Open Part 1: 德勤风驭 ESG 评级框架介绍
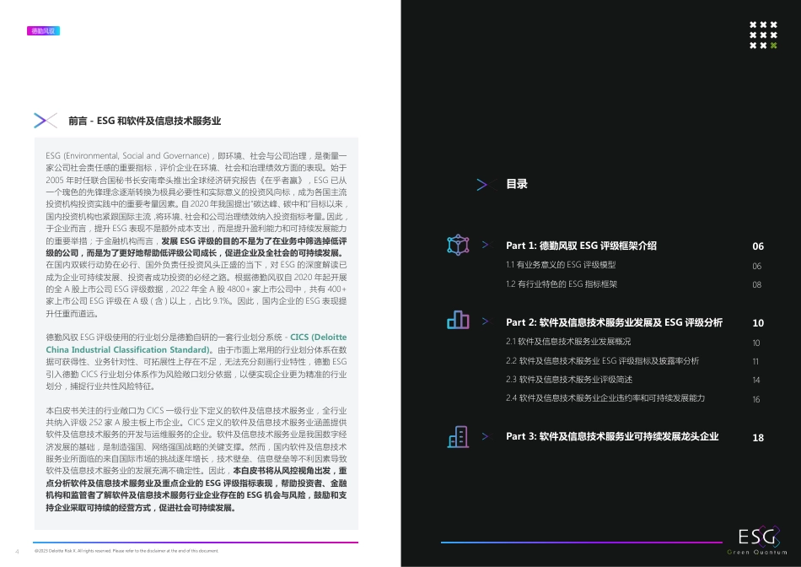 (x=581, y=246)
